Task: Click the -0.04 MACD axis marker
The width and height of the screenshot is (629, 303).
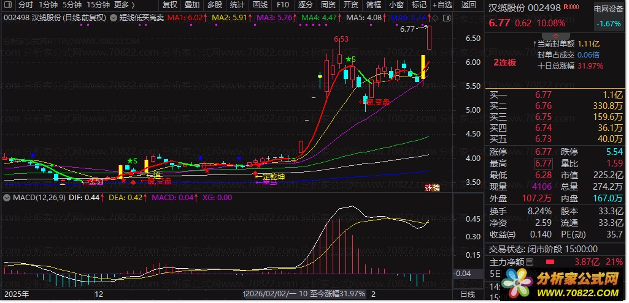Action: pos(463,274)
